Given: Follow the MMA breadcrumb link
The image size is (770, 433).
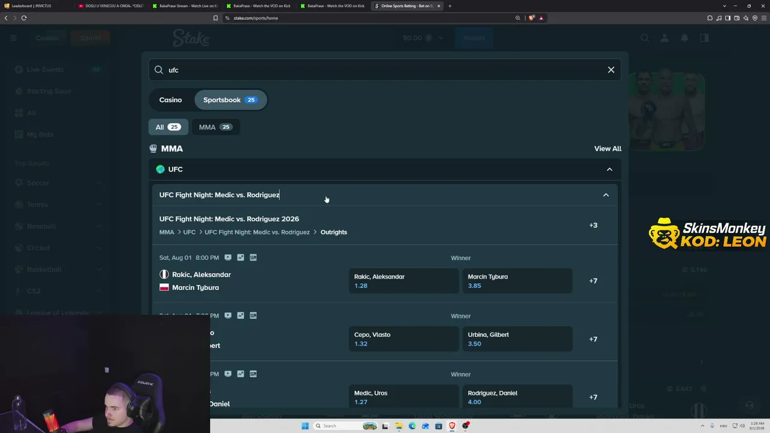Looking at the screenshot, I should point(167,232).
